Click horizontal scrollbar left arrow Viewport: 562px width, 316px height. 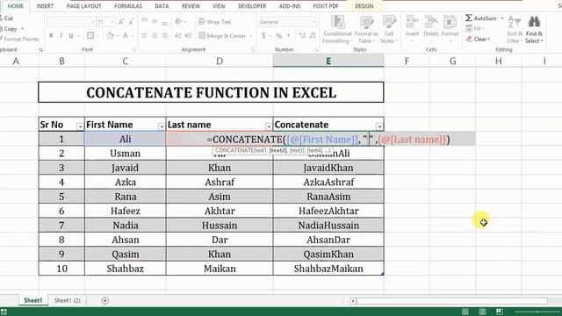[x=353, y=300]
